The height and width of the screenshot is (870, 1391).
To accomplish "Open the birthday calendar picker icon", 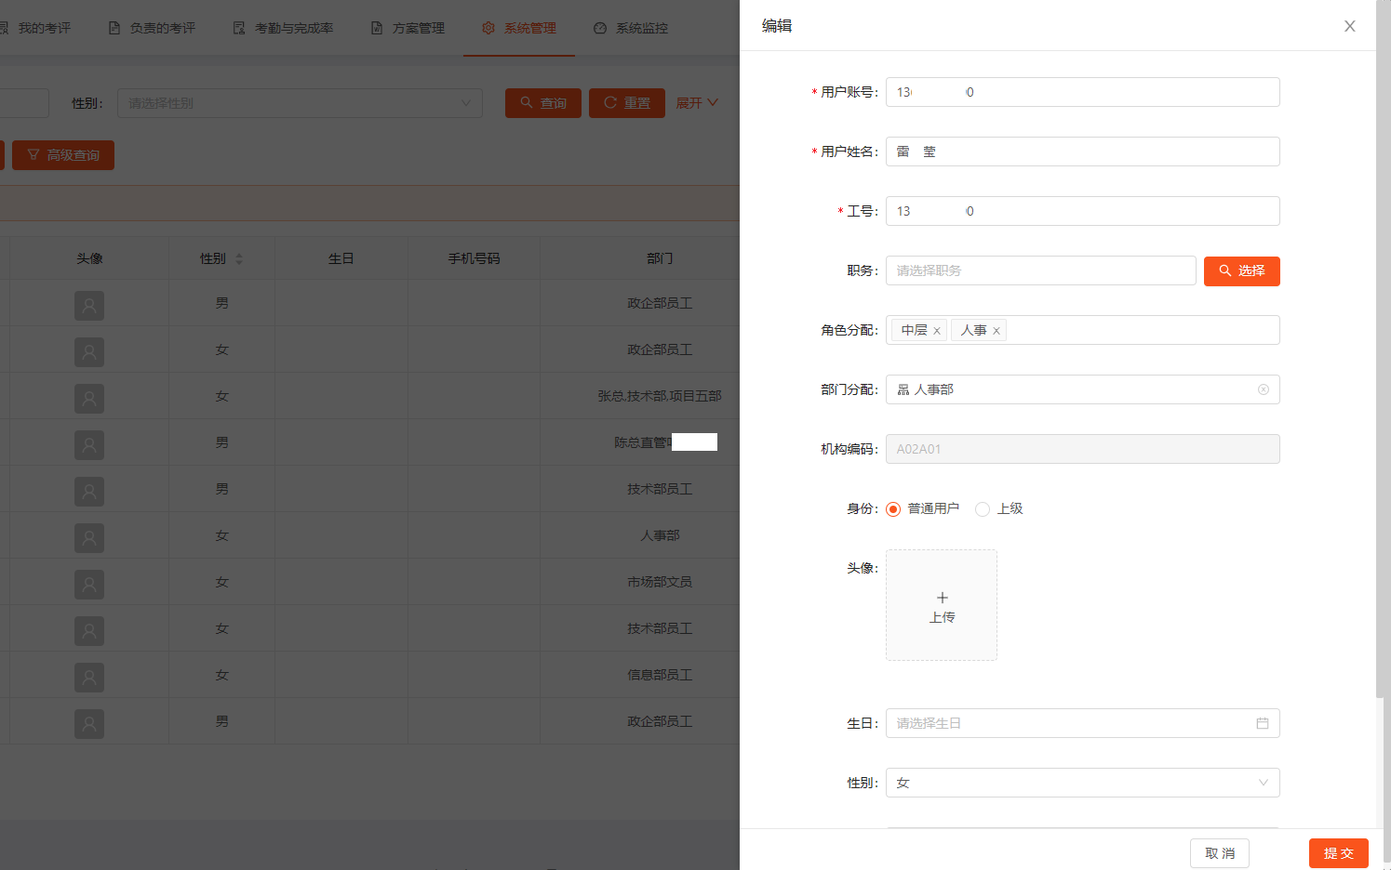I will (x=1263, y=723).
